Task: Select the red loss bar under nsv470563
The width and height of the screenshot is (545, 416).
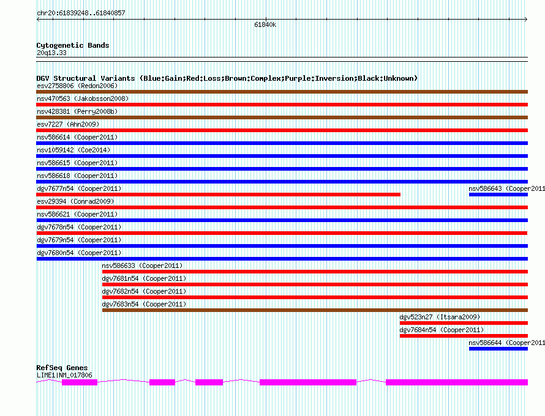Action: (x=282, y=105)
